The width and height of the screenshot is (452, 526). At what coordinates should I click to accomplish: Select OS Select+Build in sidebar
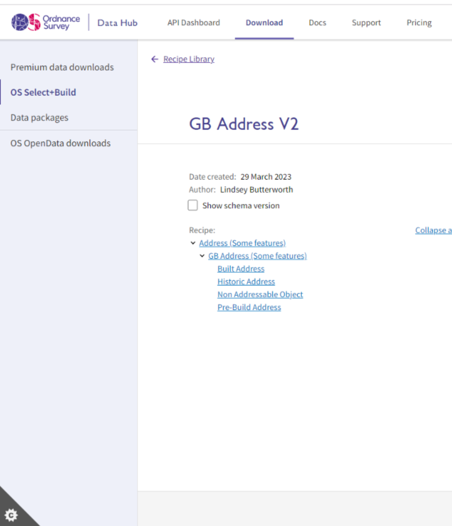coord(43,92)
